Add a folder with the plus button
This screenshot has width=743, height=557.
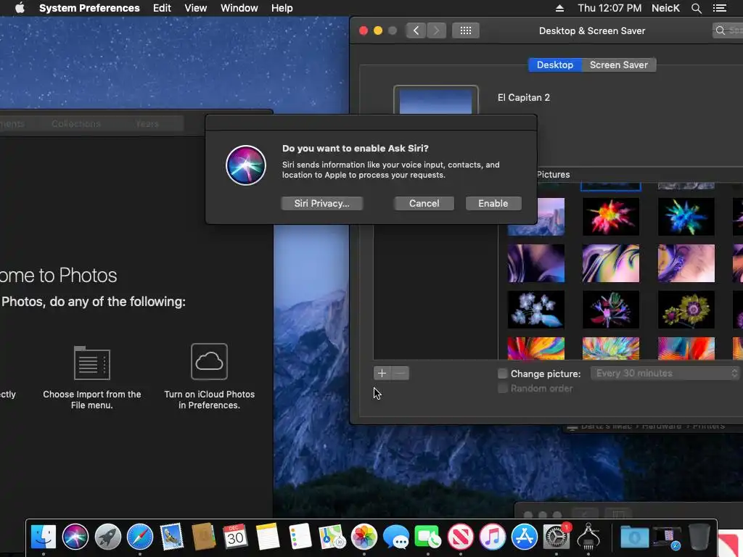(x=382, y=374)
